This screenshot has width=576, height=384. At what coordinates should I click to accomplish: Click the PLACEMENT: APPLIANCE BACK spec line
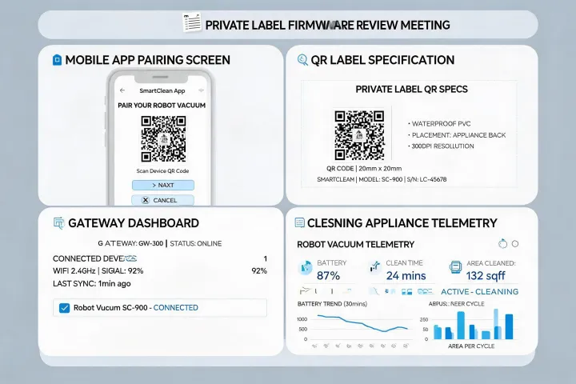(457, 135)
